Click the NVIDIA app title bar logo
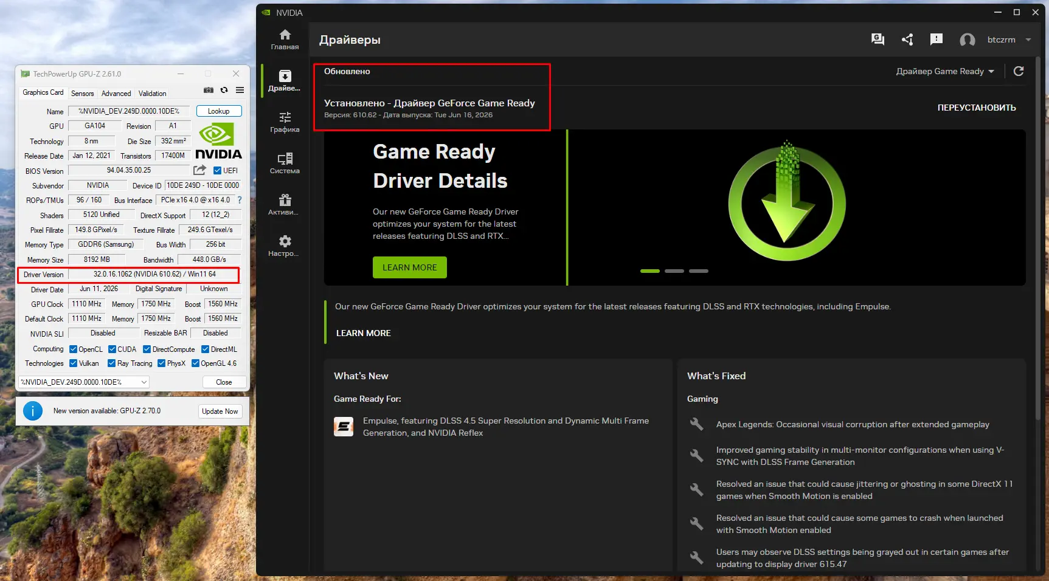Image resolution: width=1049 pixels, height=581 pixels. pyautogui.click(x=266, y=12)
